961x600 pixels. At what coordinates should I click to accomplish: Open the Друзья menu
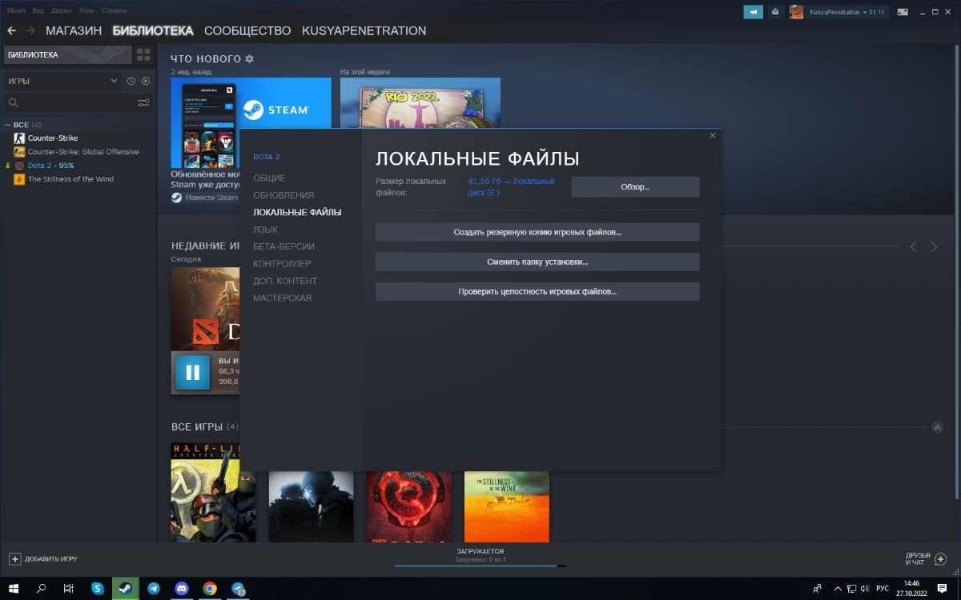tap(61, 10)
